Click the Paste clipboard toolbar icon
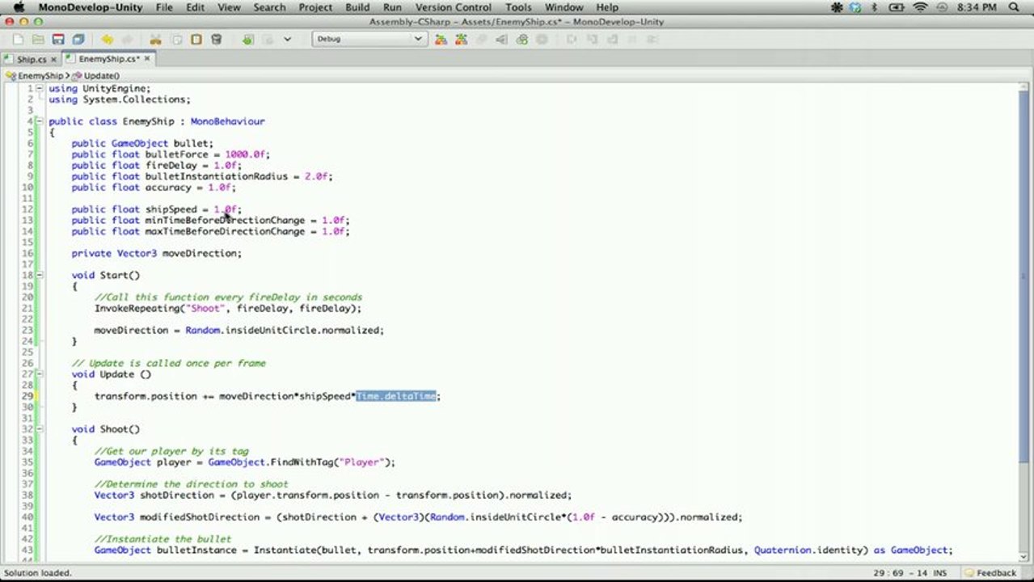The image size is (1034, 582). coord(196,39)
